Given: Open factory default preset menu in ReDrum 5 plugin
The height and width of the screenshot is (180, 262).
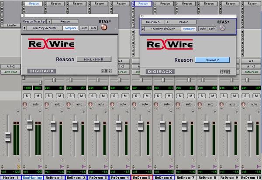Looking at the screenshot, I should pyautogui.click(x=163, y=29).
